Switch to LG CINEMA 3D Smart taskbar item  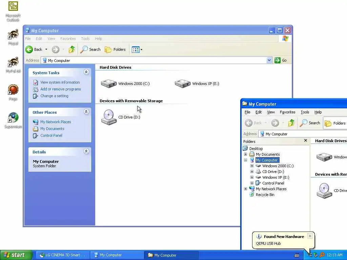click(x=63, y=255)
